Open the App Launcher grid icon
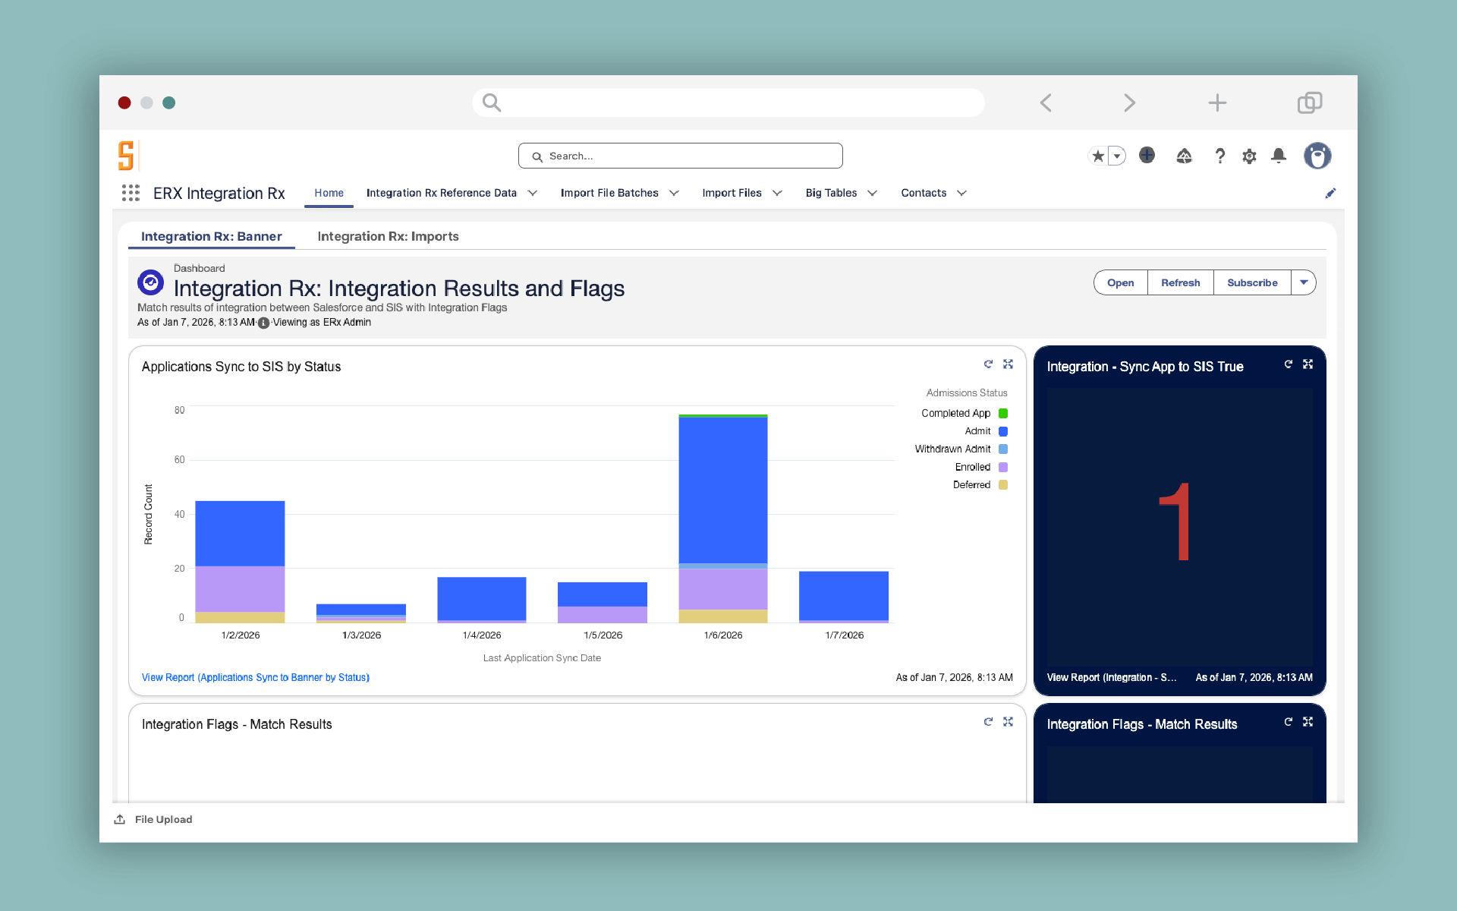The image size is (1457, 911). click(131, 193)
